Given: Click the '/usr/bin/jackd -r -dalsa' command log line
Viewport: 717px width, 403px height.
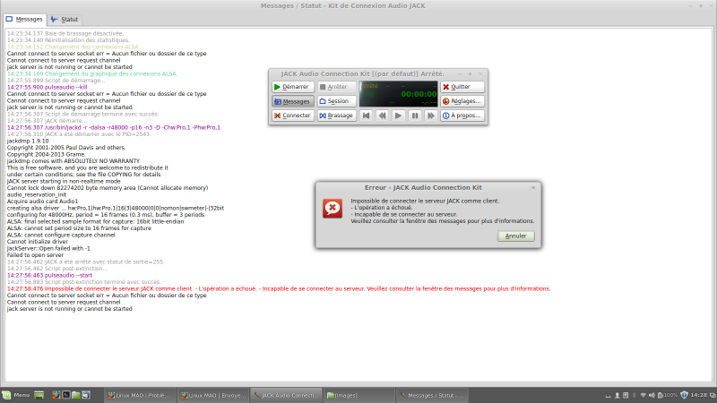Looking at the screenshot, I should (114, 127).
